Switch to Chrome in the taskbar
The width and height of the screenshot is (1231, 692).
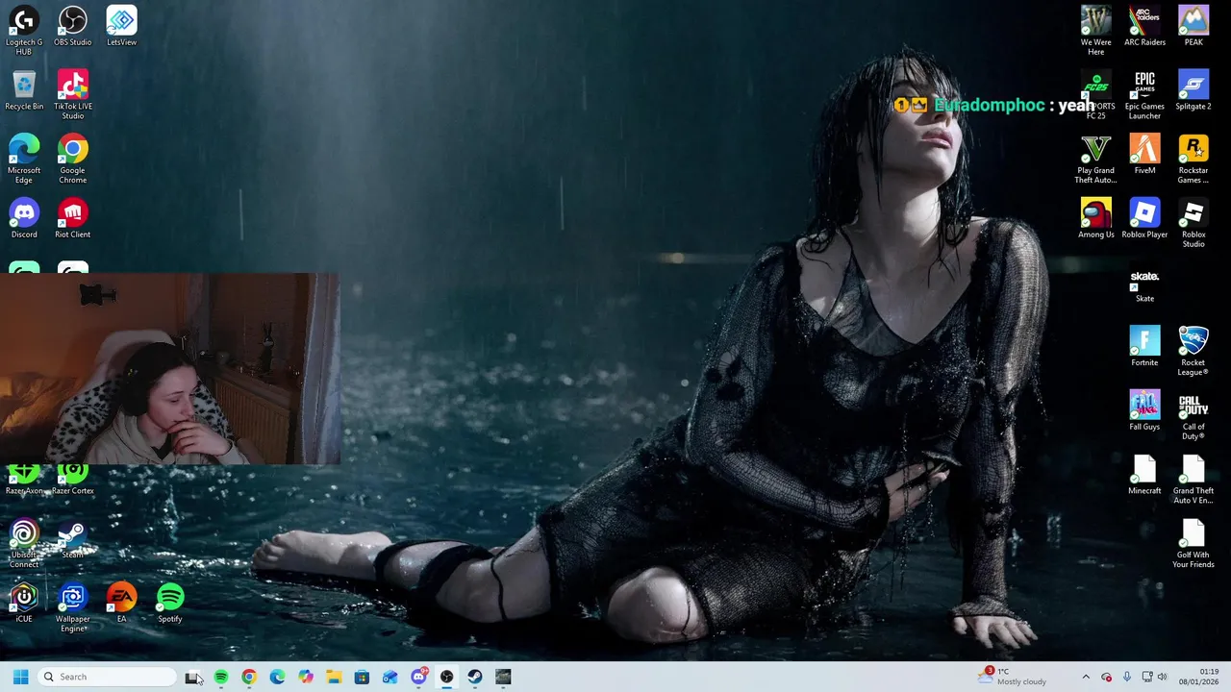click(249, 677)
